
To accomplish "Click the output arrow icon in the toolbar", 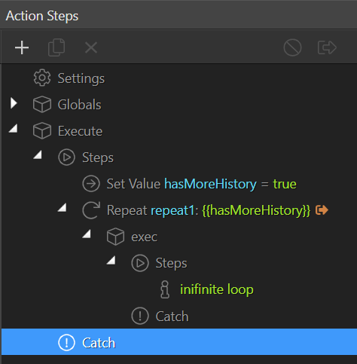I will coord(327,47).
